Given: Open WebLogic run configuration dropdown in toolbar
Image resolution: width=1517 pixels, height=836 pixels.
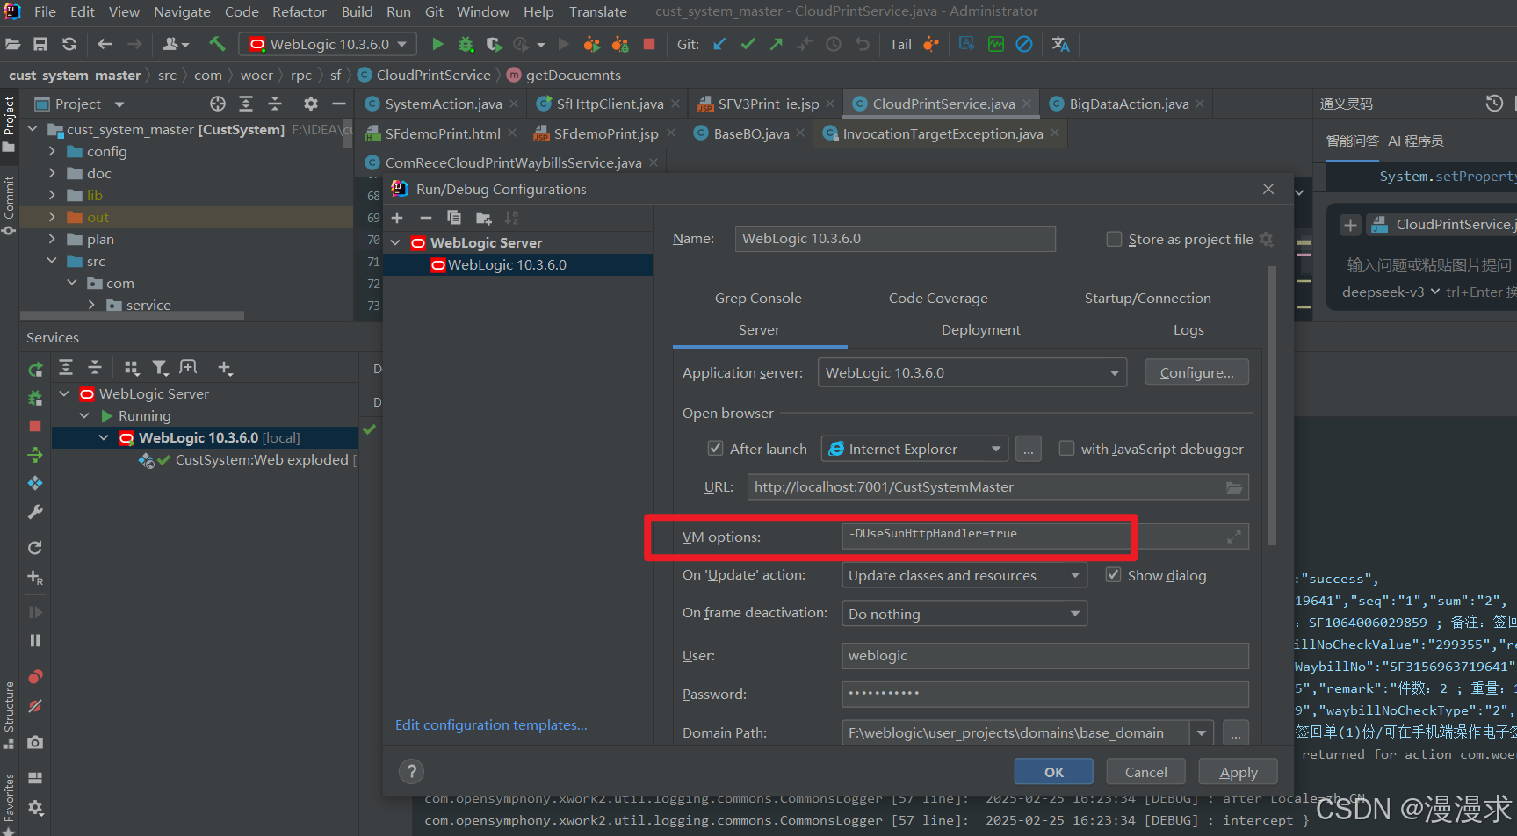Looking at the screenshot, I should point(329,44).
